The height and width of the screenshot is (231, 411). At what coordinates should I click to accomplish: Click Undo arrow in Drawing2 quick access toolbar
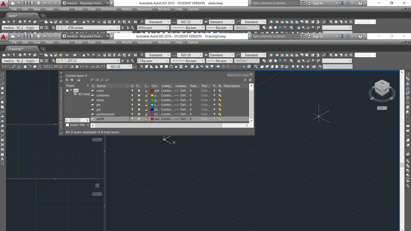[x=45, y=36]
